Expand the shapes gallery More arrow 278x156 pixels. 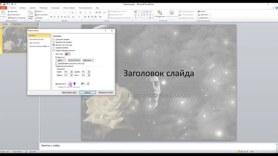coord(153,18)
